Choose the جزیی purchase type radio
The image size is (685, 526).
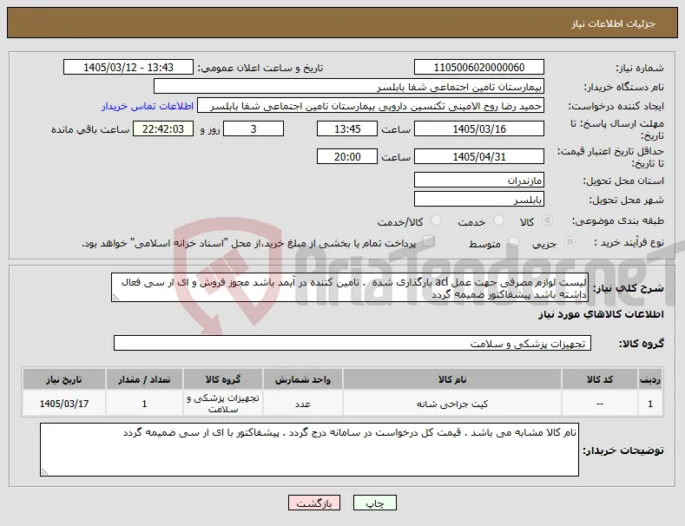tap(570, 241)
